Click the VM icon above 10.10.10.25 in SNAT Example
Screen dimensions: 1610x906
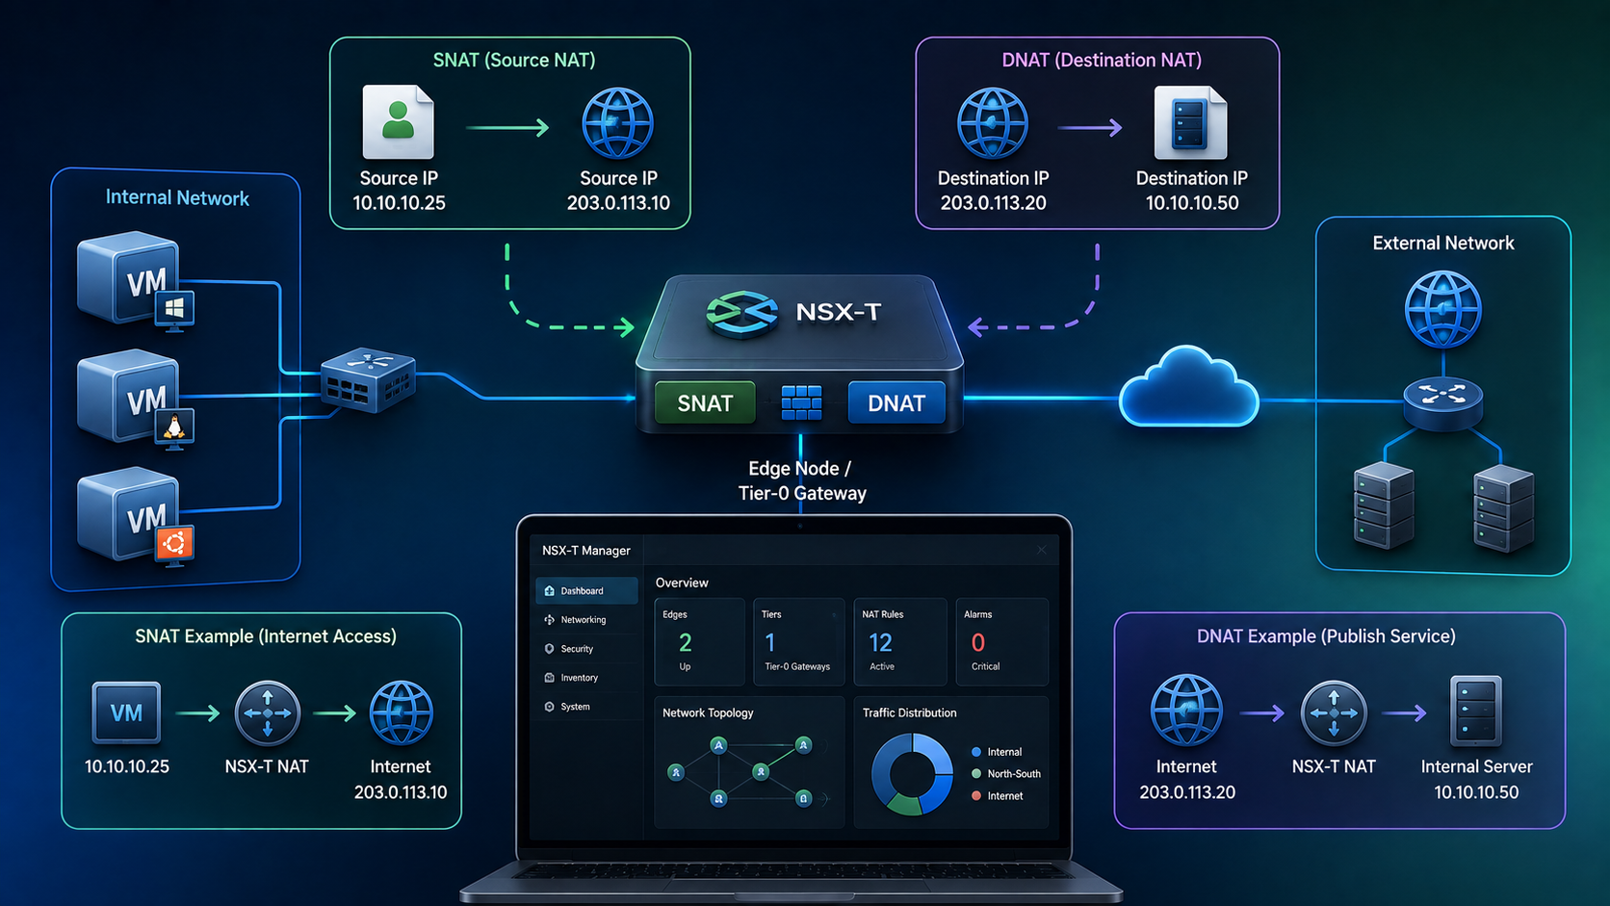126,712
